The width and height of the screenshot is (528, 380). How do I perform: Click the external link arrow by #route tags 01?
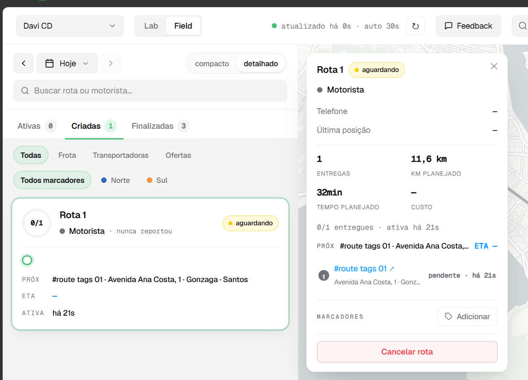391,269
